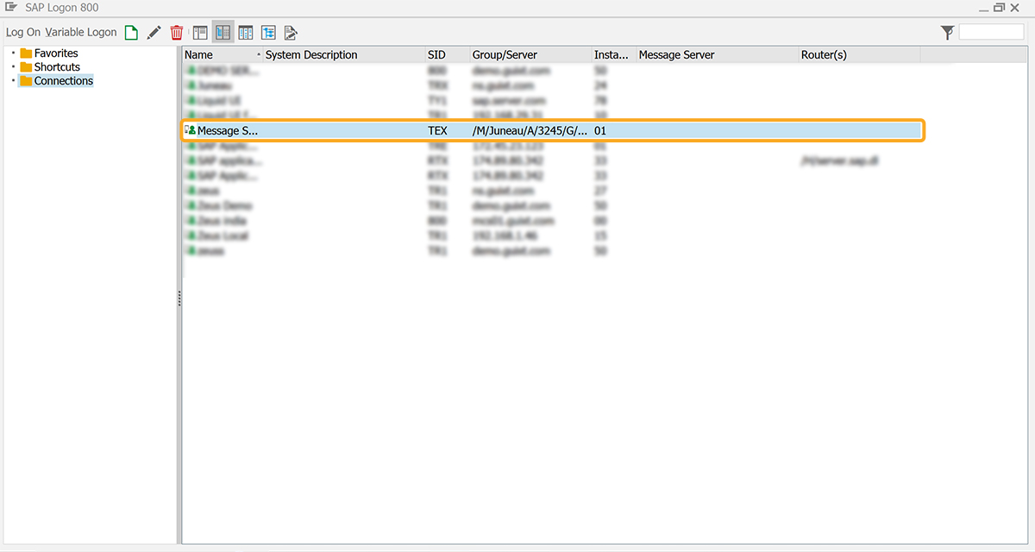Switch to the Tree view icon
Image resolution: width=1035 pixels, height=552 pixels.
[x=268, y=33]
